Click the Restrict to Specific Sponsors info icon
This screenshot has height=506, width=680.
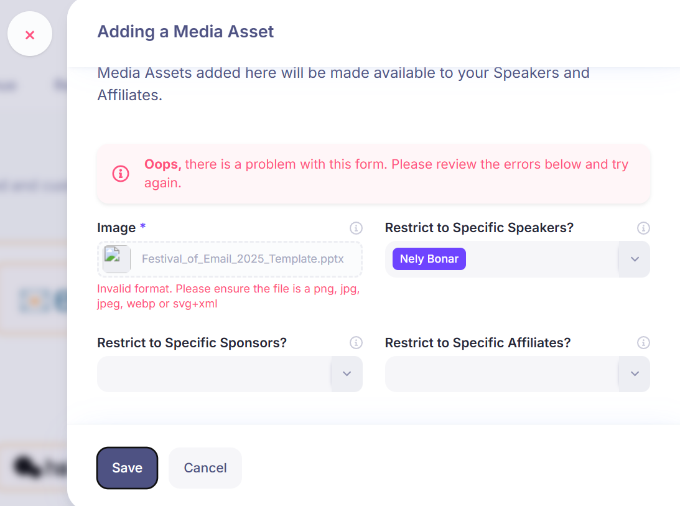(356, 343)
